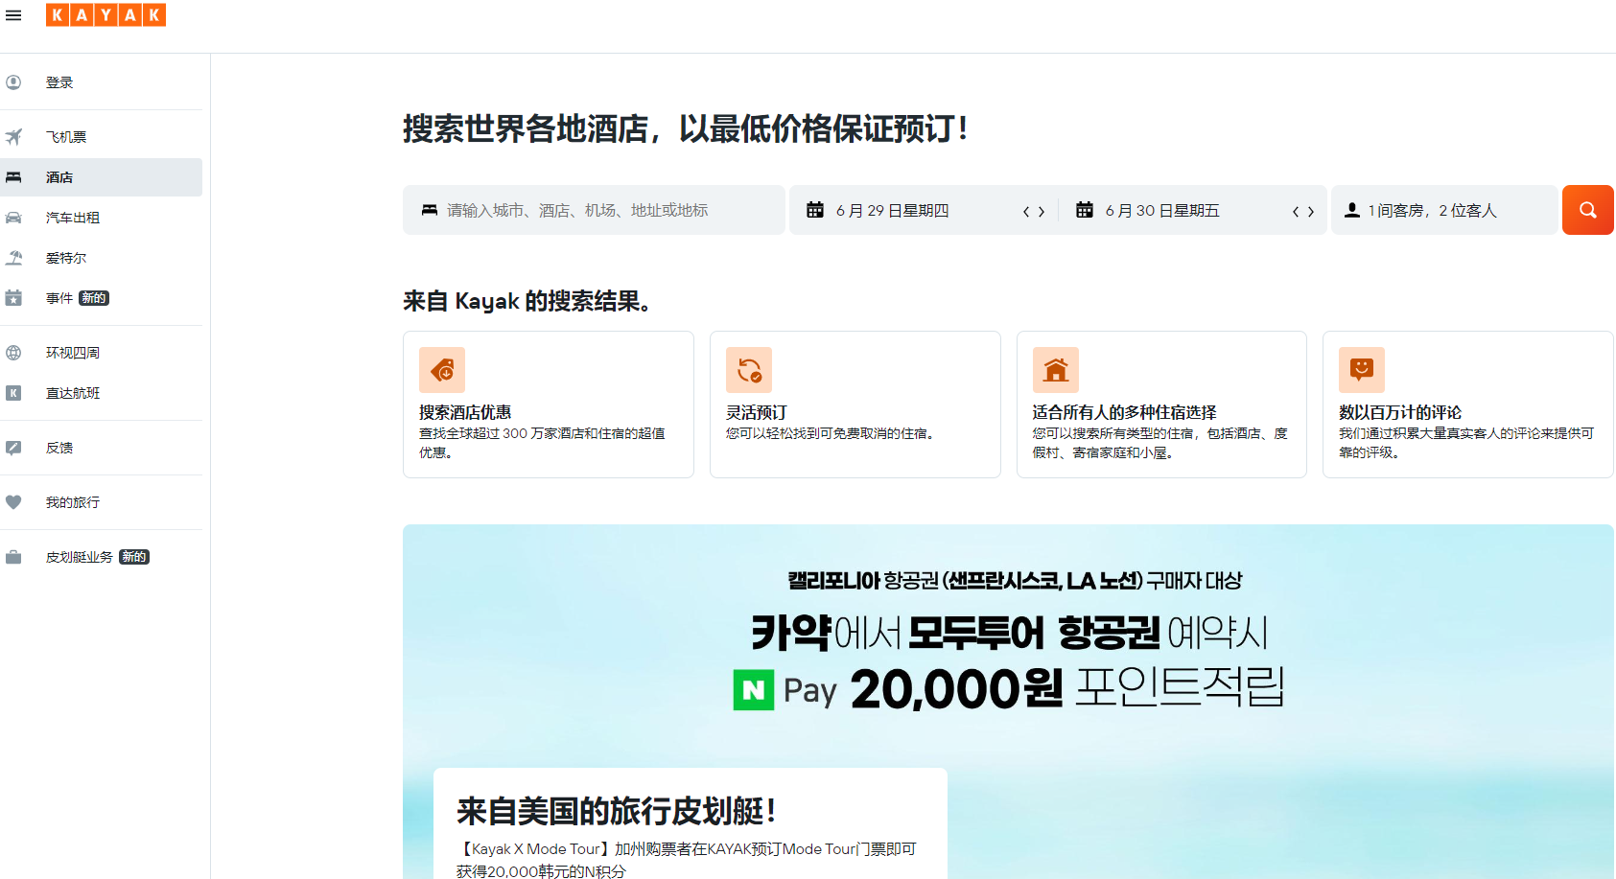
Task: Click the 新的 badge next to 事件
Action: pyautogui.click(x=94, y=298)
